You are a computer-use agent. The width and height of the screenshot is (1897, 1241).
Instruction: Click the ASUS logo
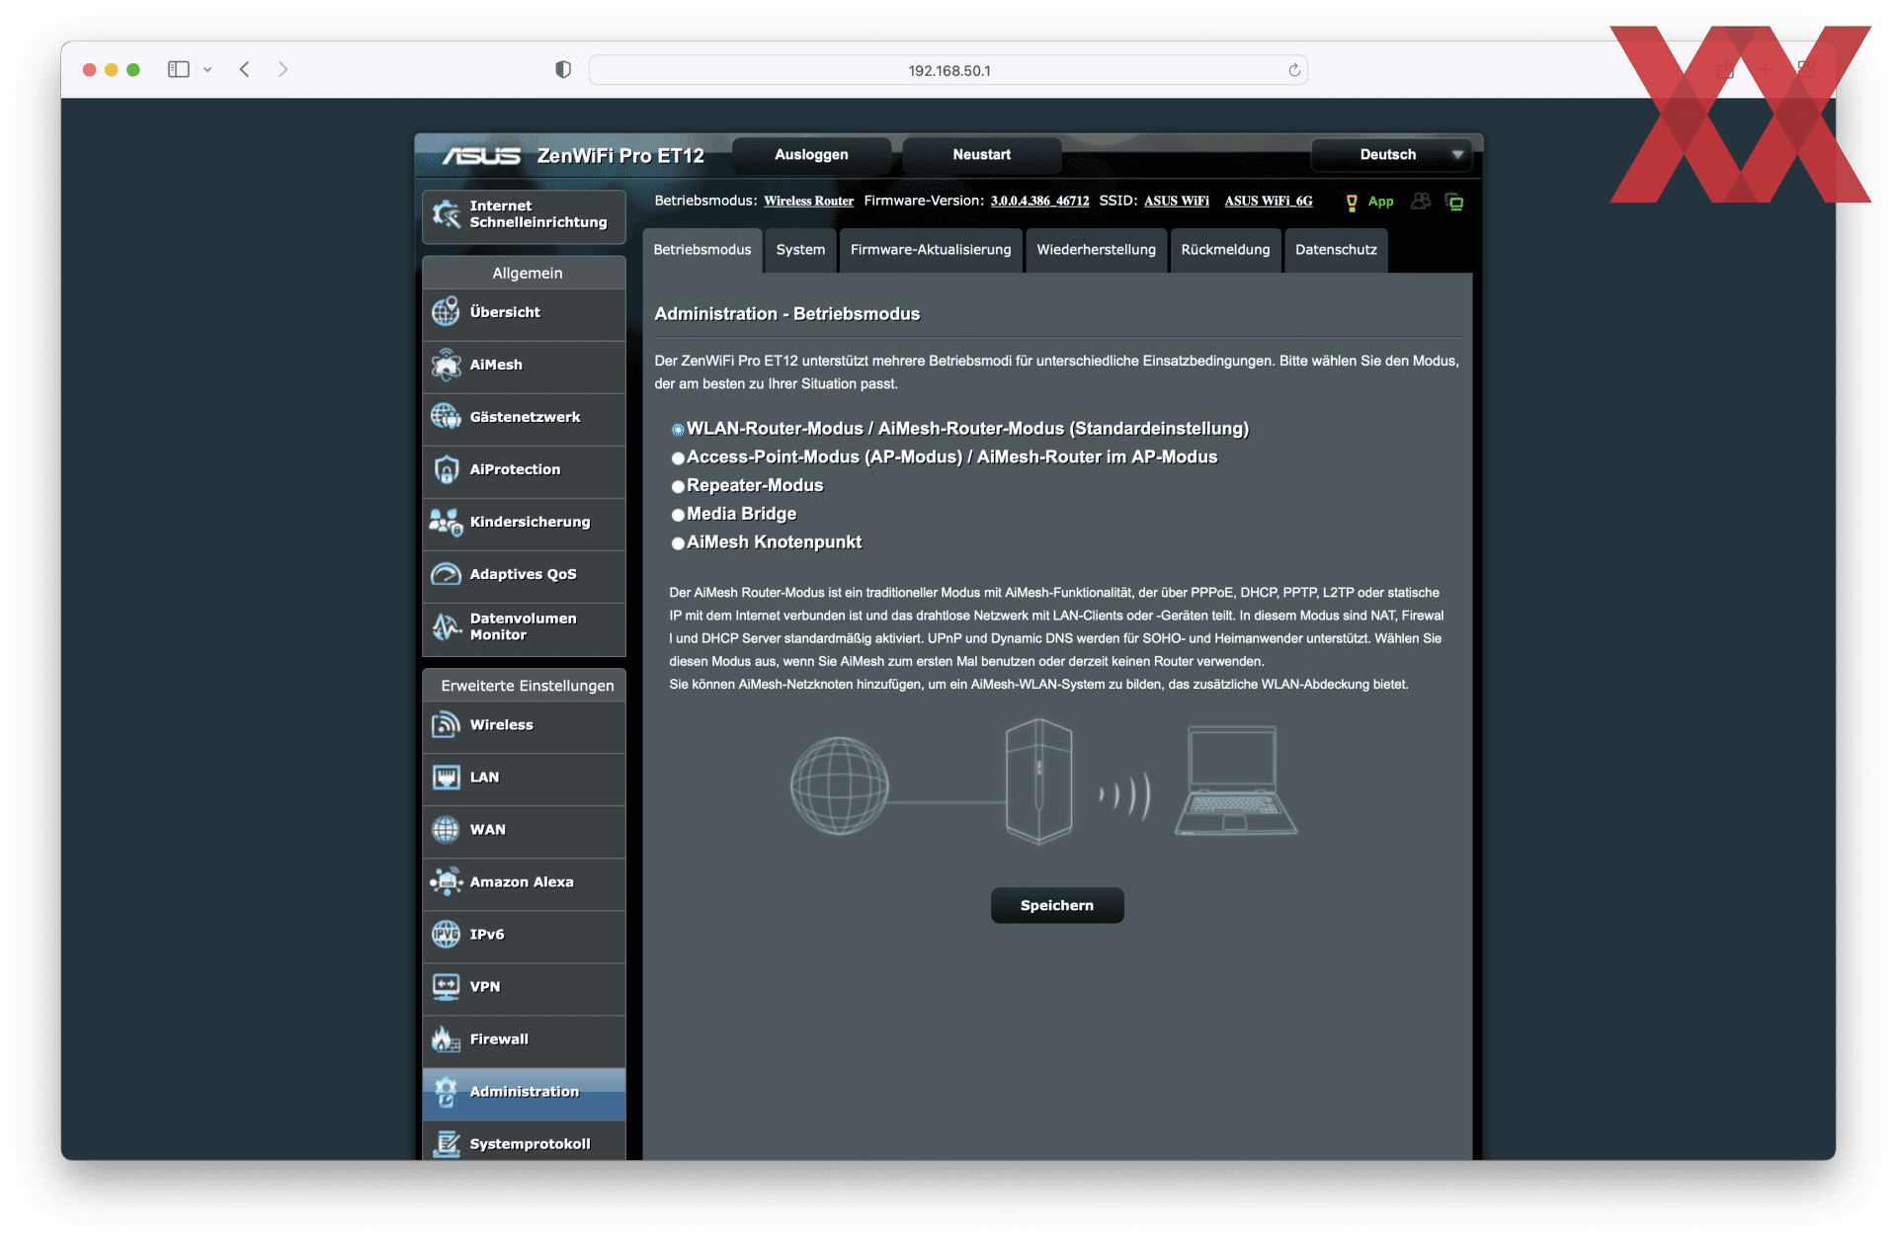481,156
